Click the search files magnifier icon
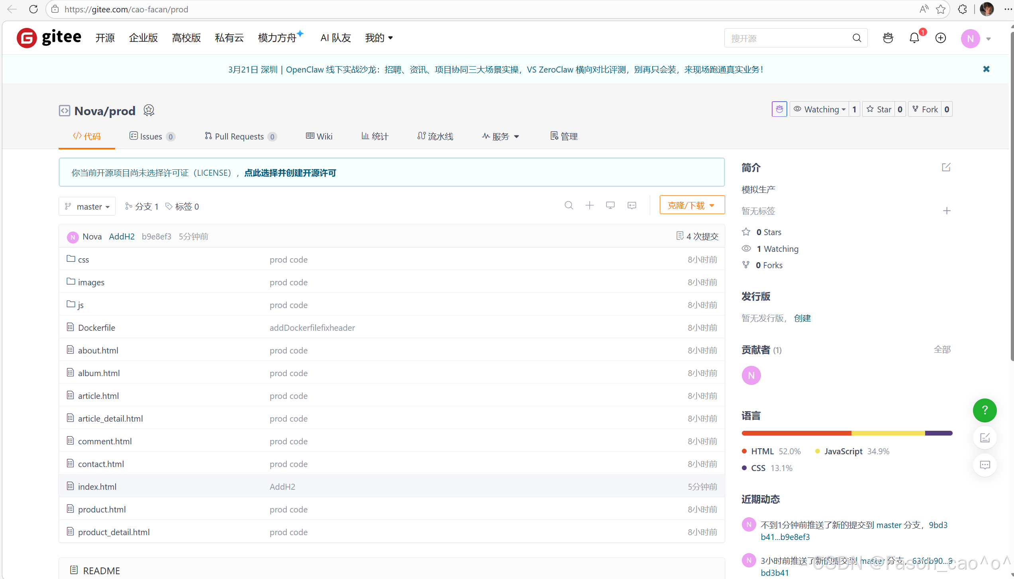 pos(569,206)
